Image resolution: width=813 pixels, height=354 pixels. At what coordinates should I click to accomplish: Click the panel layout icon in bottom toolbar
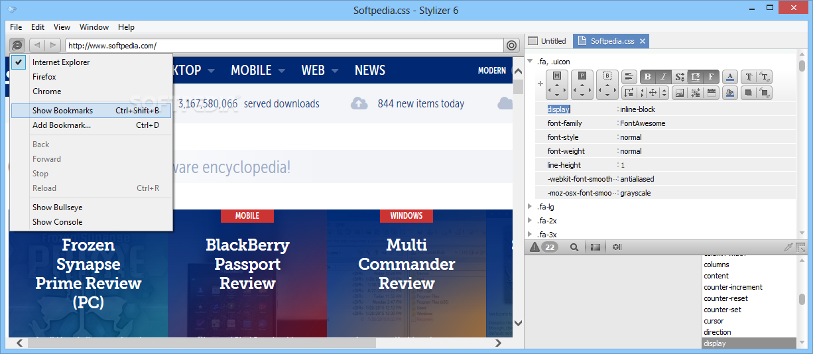[x=595, y=247]
